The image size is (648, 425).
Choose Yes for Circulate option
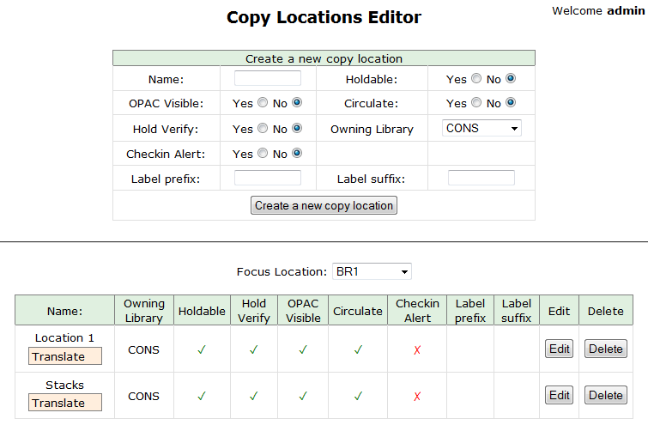(x=476, y=103)
